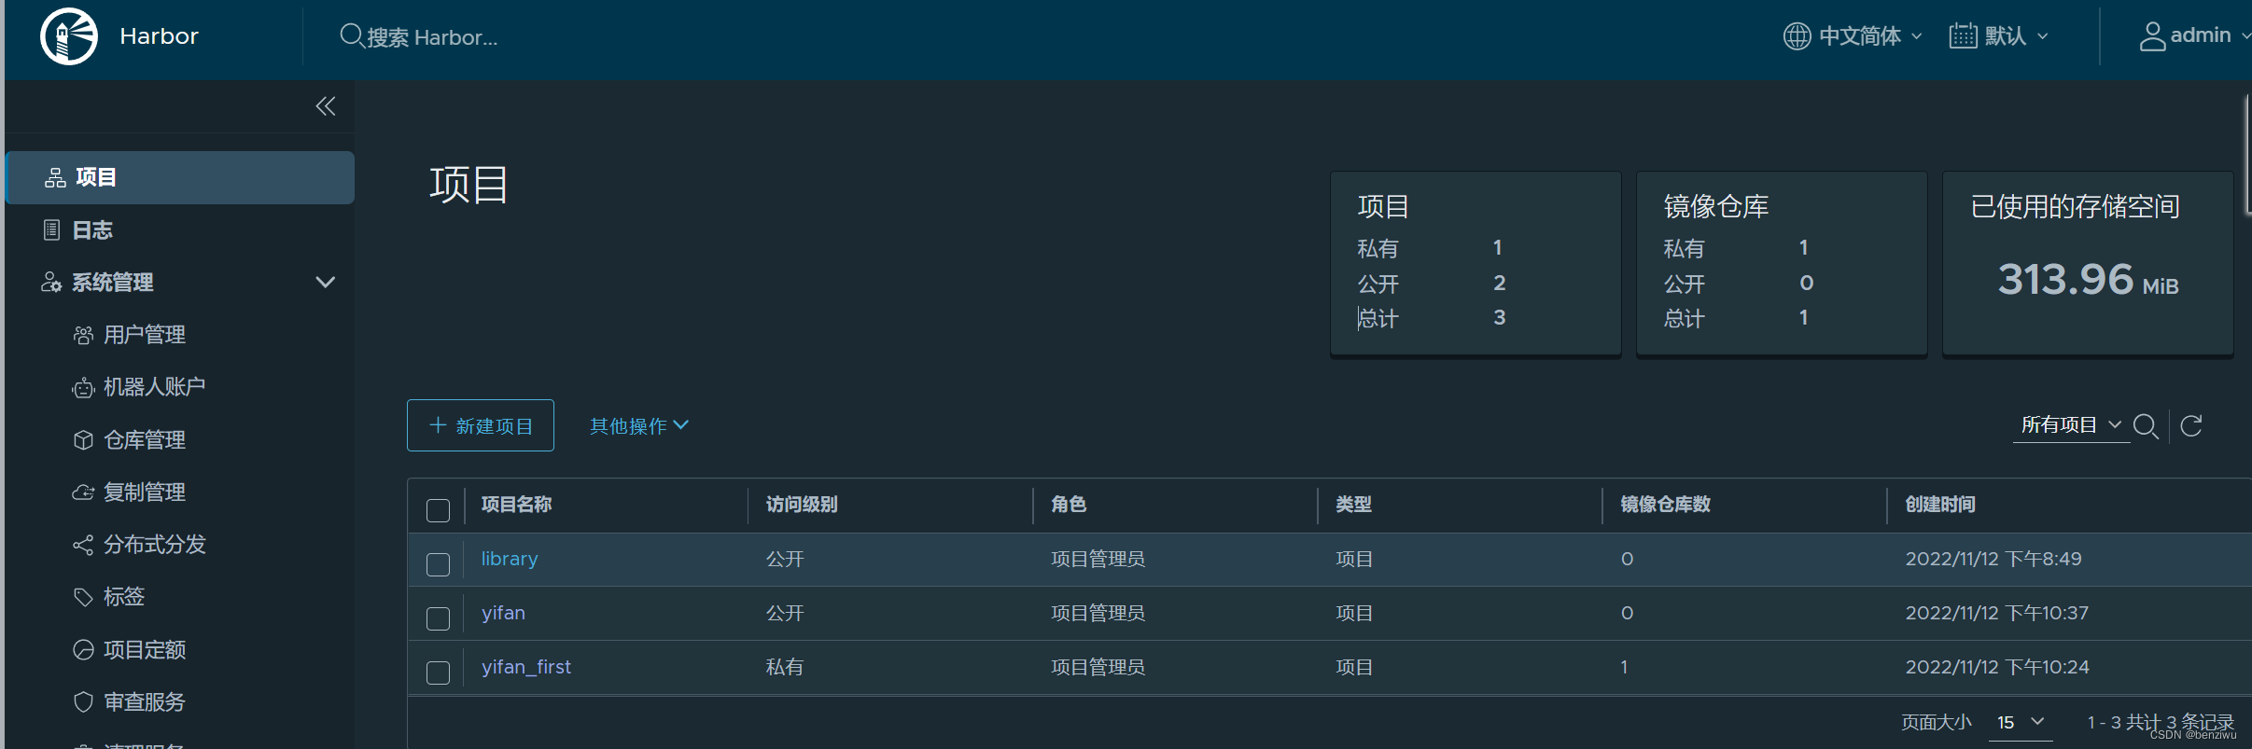Click the admin user avatar icon
The image size is (2252, 749).
click(2152, 36)
